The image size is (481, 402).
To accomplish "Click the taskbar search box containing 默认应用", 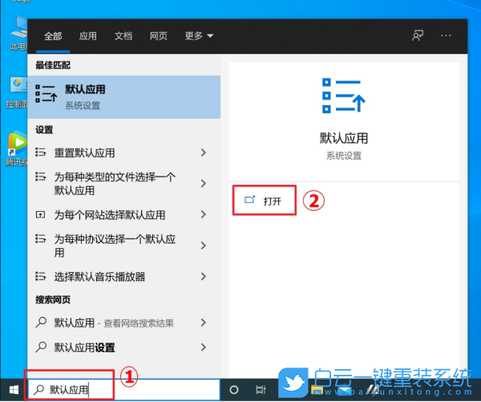I will 124,390.
